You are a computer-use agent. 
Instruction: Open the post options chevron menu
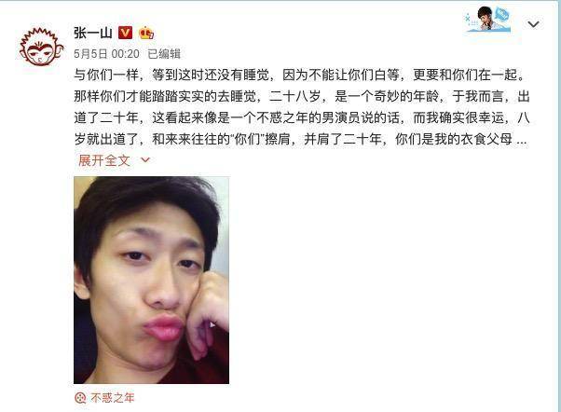click(x=533, y=24)
